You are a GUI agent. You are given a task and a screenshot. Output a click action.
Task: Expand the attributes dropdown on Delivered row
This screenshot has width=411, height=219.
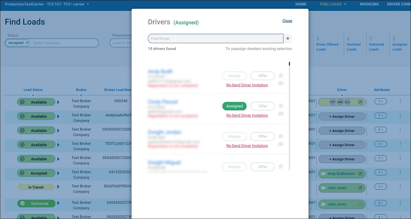click(x=380, y=203)
